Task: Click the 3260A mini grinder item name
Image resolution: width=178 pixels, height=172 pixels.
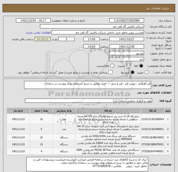Action: (108, 145)
